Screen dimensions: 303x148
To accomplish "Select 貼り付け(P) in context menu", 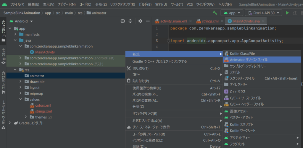I will pos(174,81).
